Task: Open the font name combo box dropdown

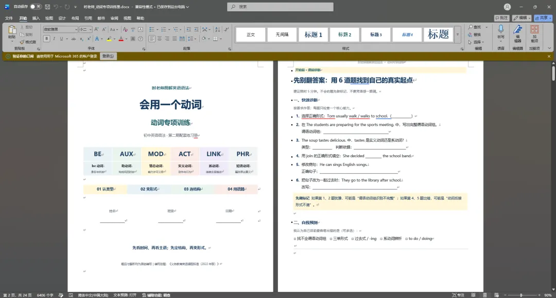Action: pyautogui.click(x=76, y=29)
